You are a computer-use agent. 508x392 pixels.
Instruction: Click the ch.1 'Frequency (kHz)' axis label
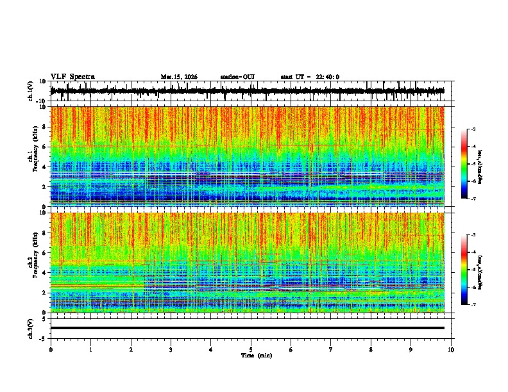(35, 149)
